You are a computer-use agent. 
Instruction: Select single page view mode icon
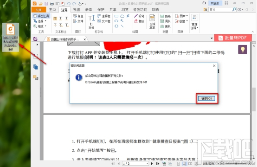click(x=179, y=164)
